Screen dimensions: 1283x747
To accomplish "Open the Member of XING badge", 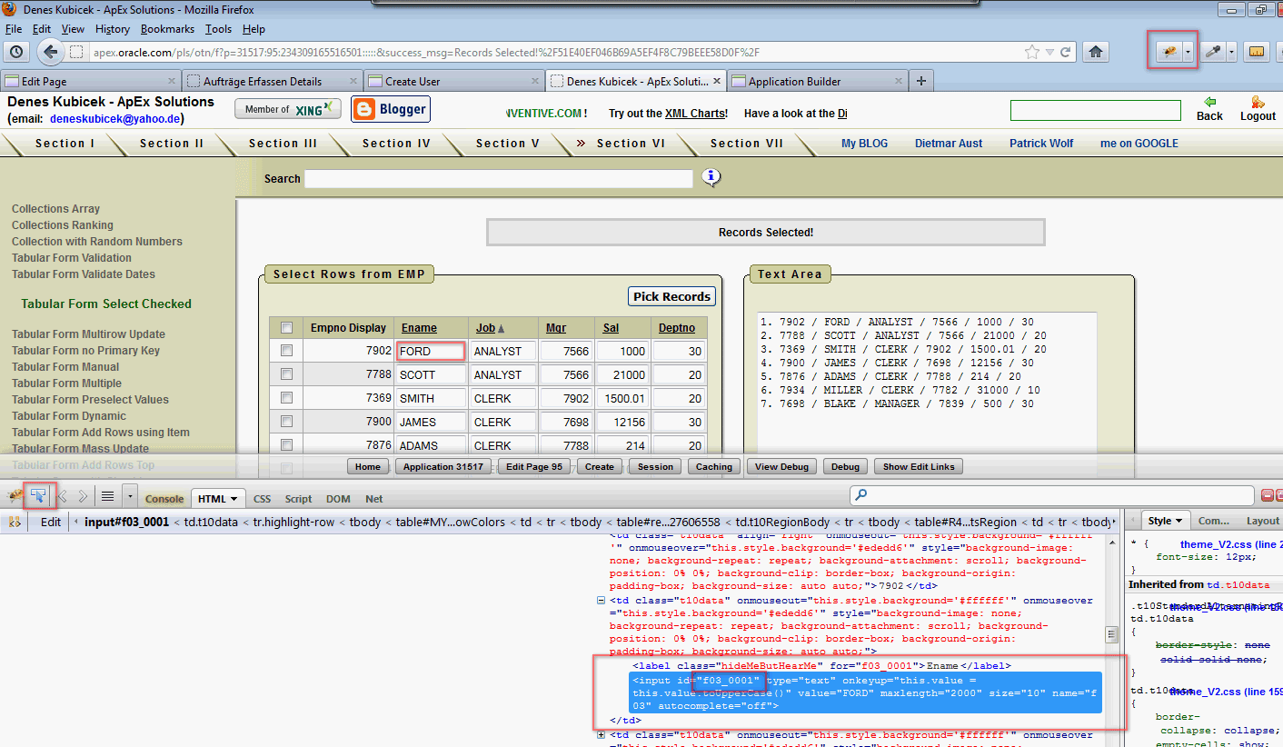I will [288, 109].
